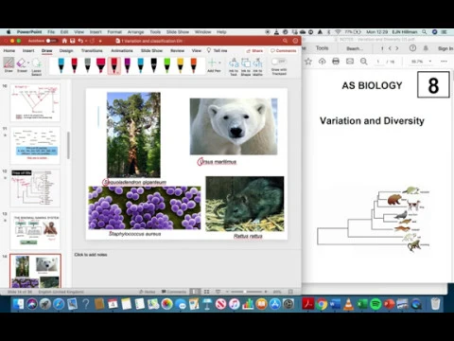Click the cloud upload icon in PDF viewer
This screenshot has width=454, height=341.
click(x=322, y=62)
